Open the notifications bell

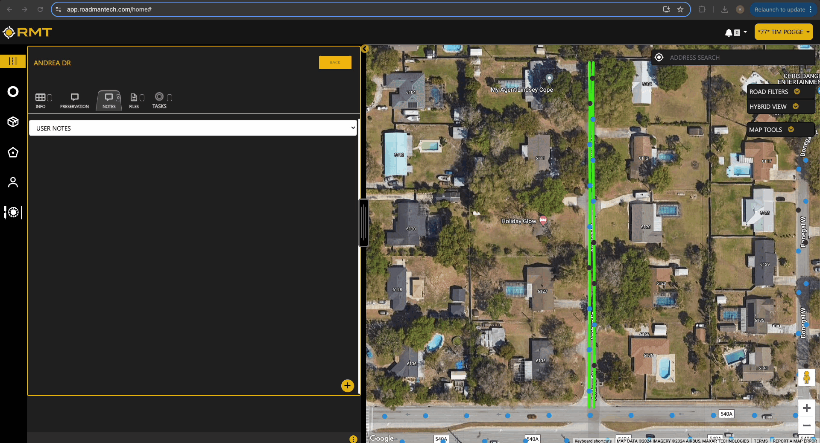pyautogui.click(x=729, y=32)
